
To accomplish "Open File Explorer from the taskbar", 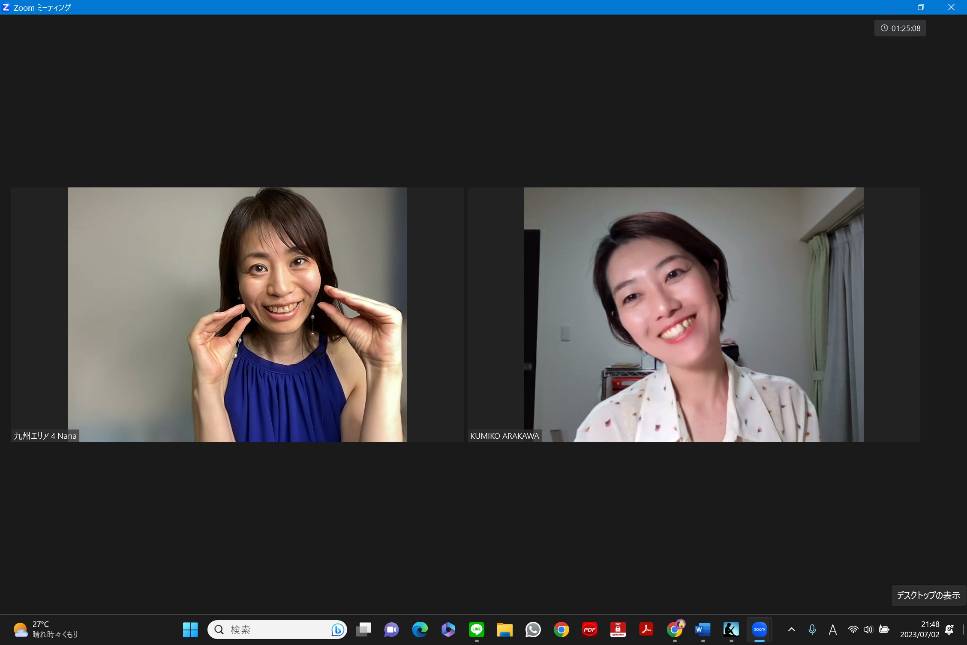I will point(505,630).
